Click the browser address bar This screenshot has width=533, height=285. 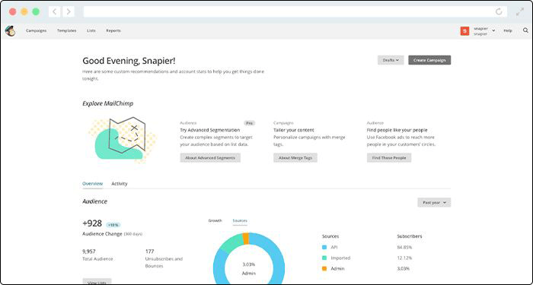tap(295, 12)
